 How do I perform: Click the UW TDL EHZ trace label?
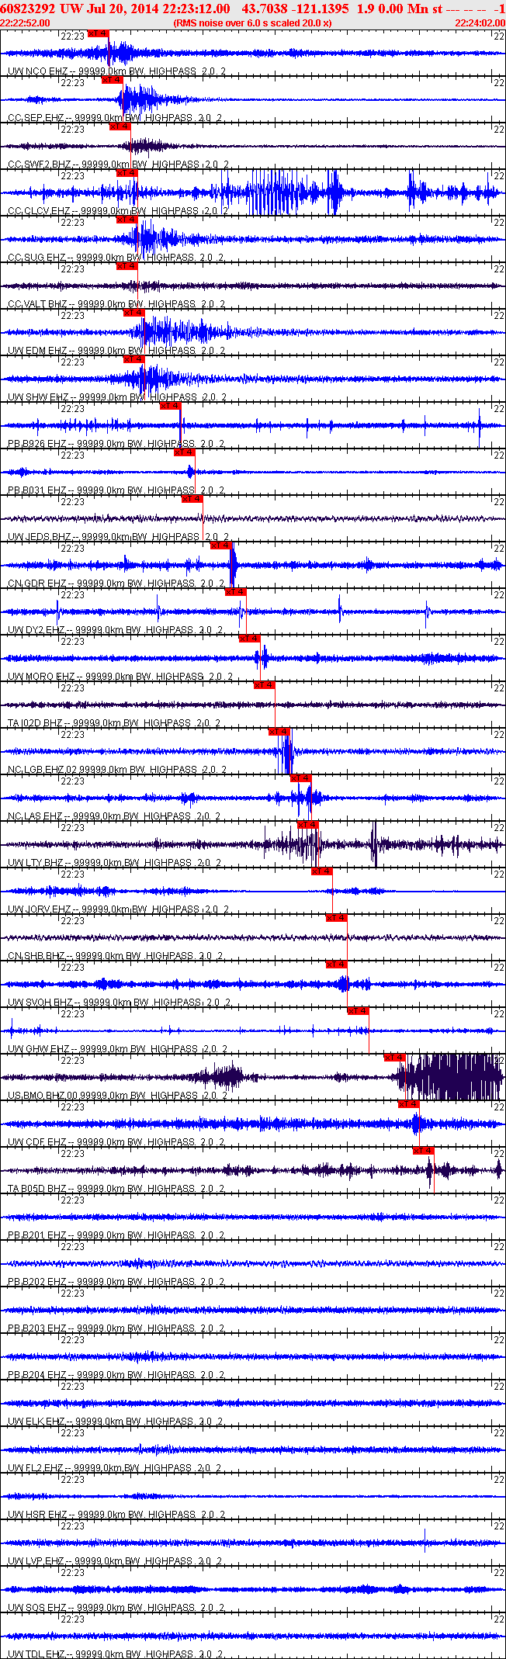(116, 1654)
